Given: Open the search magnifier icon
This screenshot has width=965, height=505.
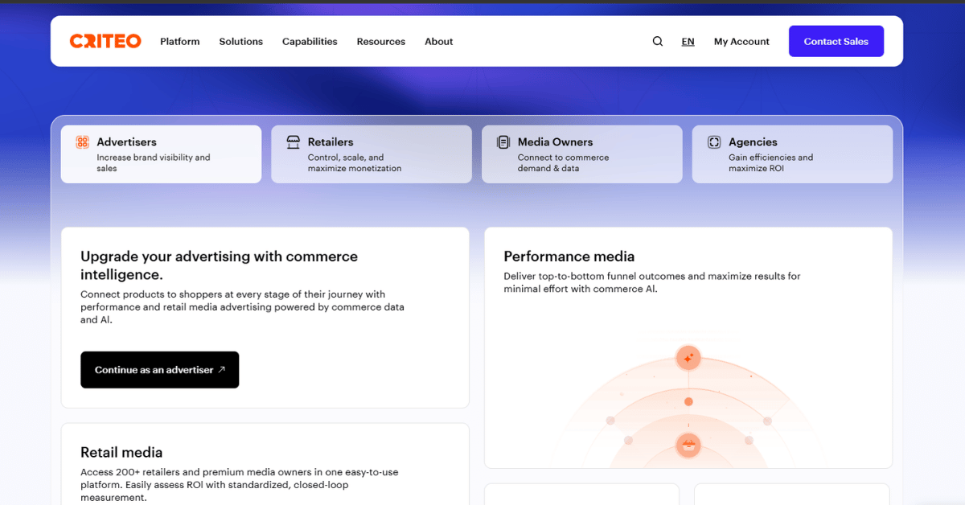Looking at the screenshot, I should point(658,41).
